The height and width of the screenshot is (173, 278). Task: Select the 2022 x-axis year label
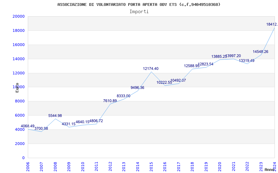[x=247, y=166]
